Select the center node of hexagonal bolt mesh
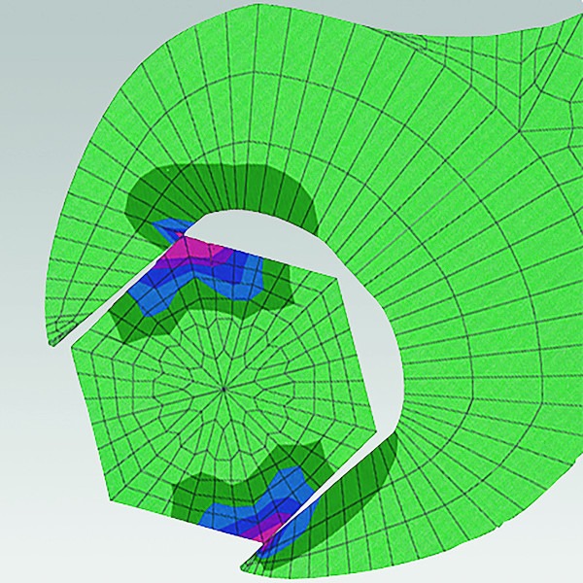The height and width of the screenshot is (583, 583). (223, 389)
